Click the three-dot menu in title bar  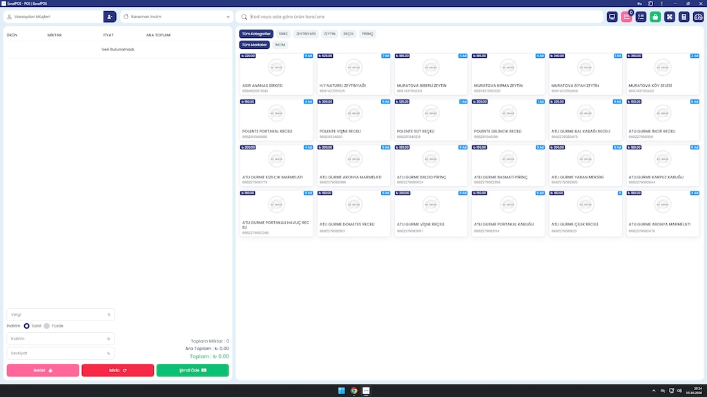(662, 3)
